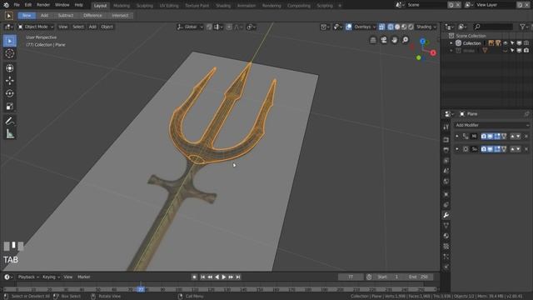Viewport: 533px width, 300px height.
Task: Move the Mirror modifier down
Action: click(x=518, y=137)
